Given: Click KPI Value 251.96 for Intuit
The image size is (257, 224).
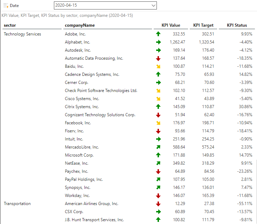Looking at the screenshot, I should click(179, 139).
